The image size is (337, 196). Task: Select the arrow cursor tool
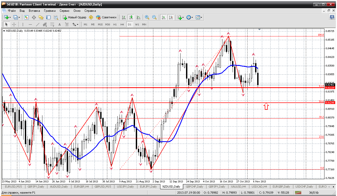point(7,24)
